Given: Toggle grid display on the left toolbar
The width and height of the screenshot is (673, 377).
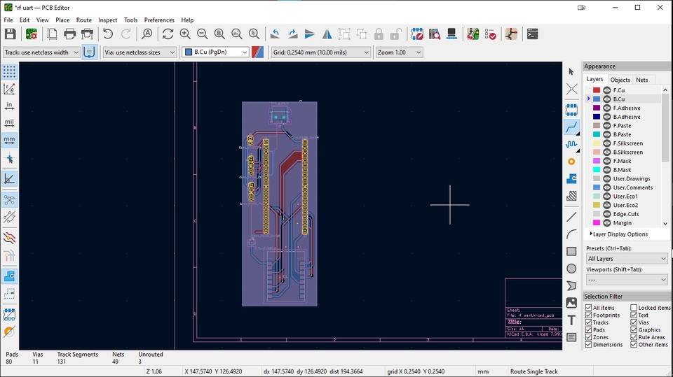Looking at the screenshot, I should [x=9, y=71].
